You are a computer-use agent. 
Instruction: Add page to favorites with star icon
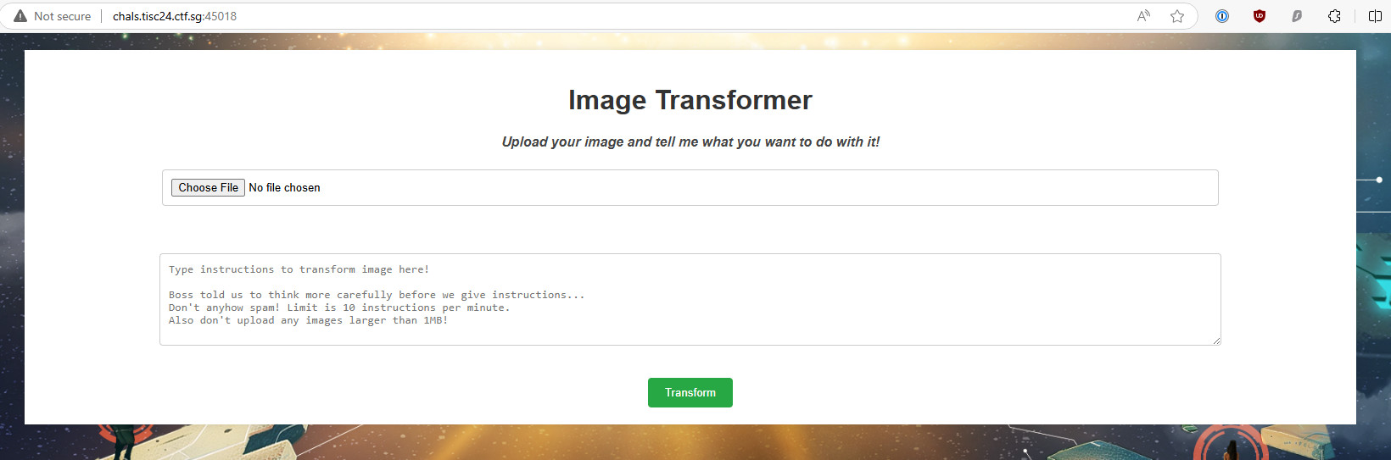coord(1177,16)
